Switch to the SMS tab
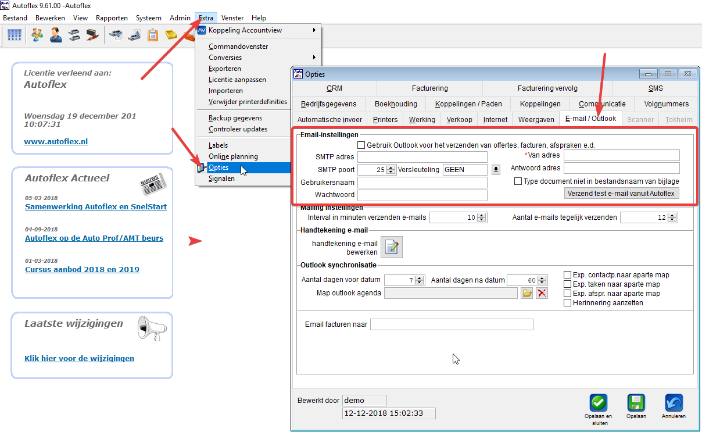This screenshot has width=702, height=432. tap(656, 88)
